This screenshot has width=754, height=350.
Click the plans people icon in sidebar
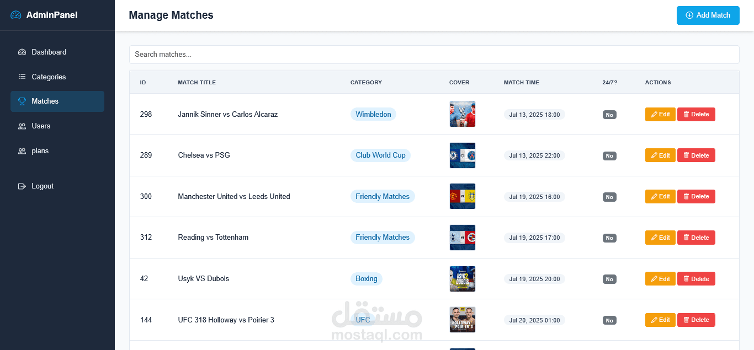[22, 151]
